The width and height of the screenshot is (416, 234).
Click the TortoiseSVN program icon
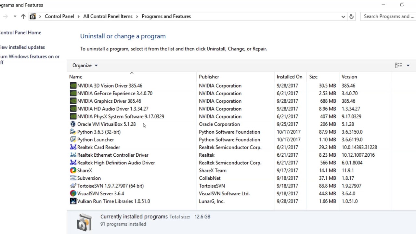(73, 186)
